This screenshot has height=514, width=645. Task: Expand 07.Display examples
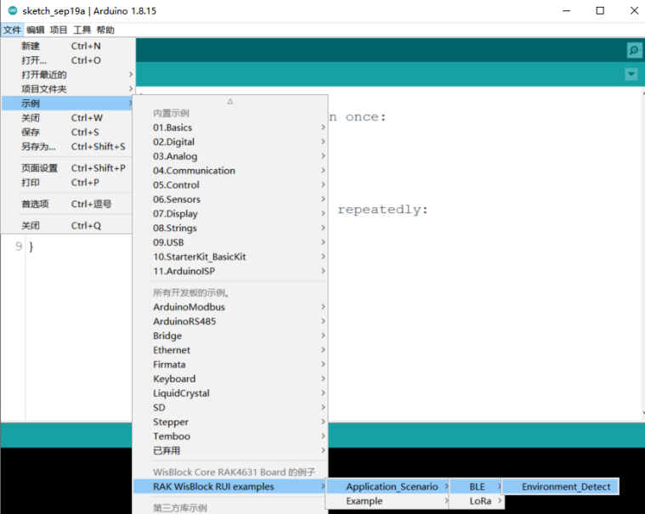click(x=230, y=214)
